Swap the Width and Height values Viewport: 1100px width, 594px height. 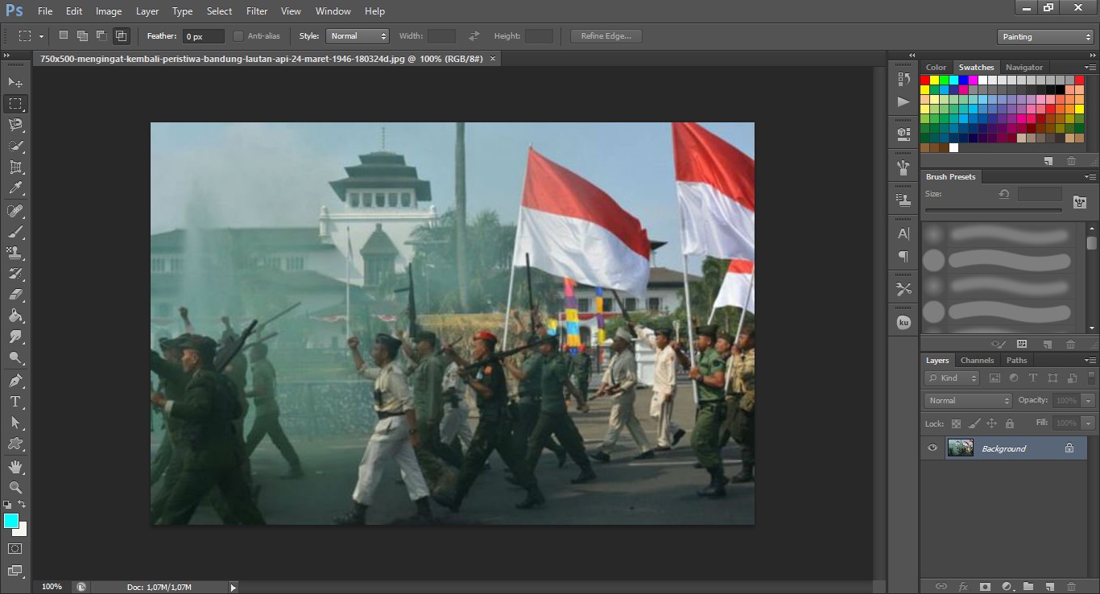(474, 36)
